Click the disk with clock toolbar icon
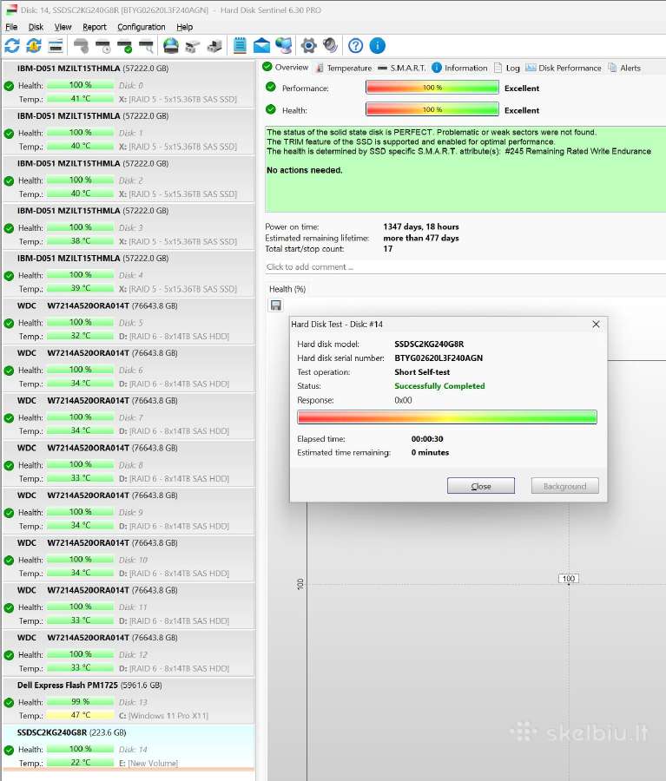Screen dimensions: 666x781 (x=103, y=46)
